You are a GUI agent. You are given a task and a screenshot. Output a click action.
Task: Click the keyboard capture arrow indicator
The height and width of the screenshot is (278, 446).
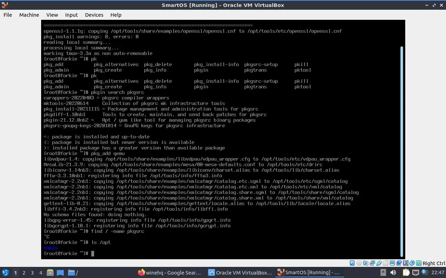coord(419,263)
